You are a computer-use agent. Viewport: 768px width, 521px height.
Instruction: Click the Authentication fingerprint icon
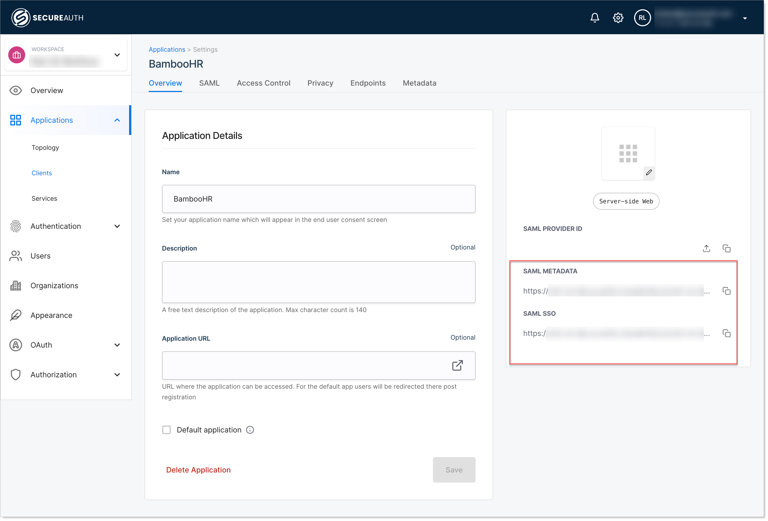pos(16,226)
